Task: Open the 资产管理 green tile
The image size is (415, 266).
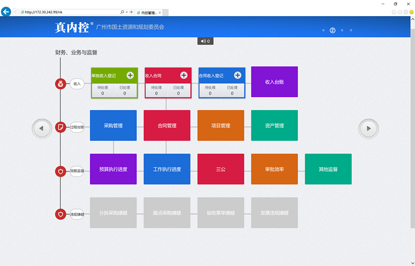Action: [274, 126]
